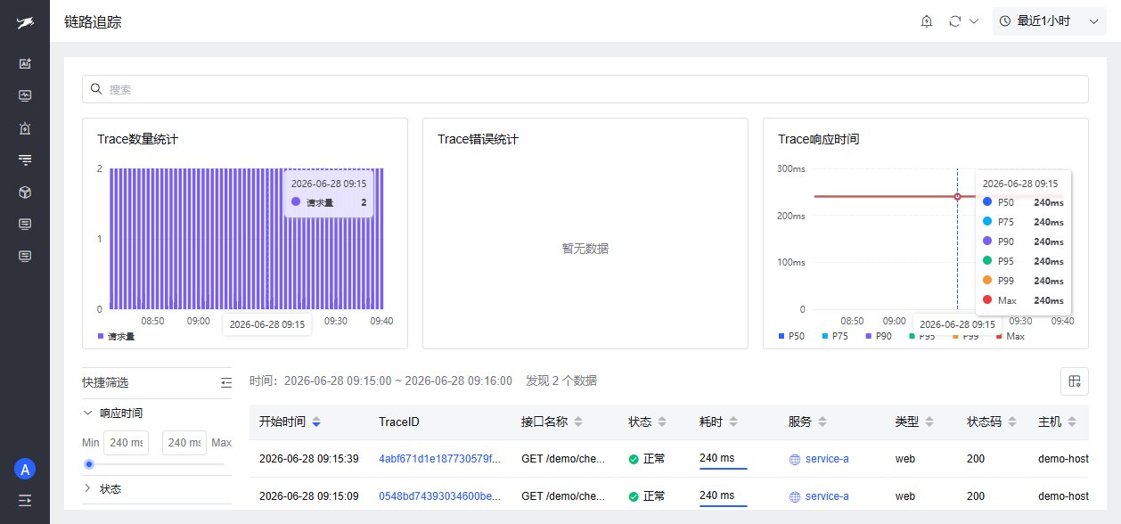This screenshot has width=1121, height=524.
Task: Open the sparkle chart dashboard sidebar icon
Action: tap(25, 64)
